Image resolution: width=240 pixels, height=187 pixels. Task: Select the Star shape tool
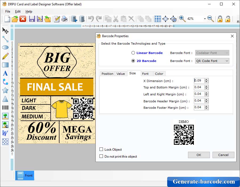[x=5, y=91]
